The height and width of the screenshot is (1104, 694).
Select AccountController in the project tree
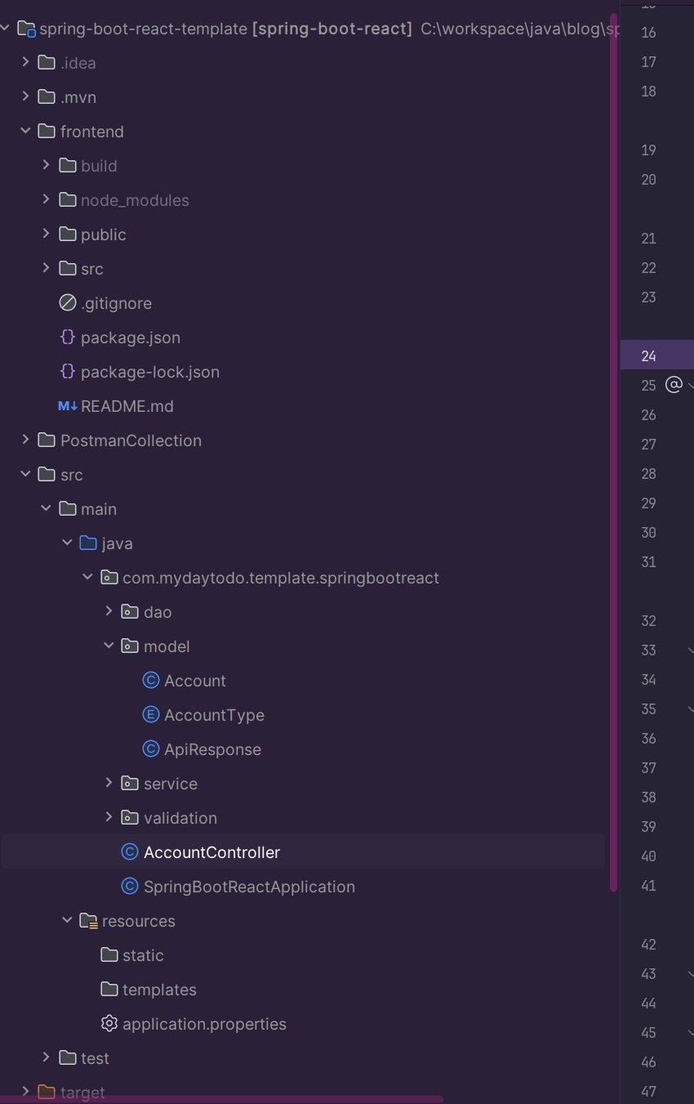211,851
